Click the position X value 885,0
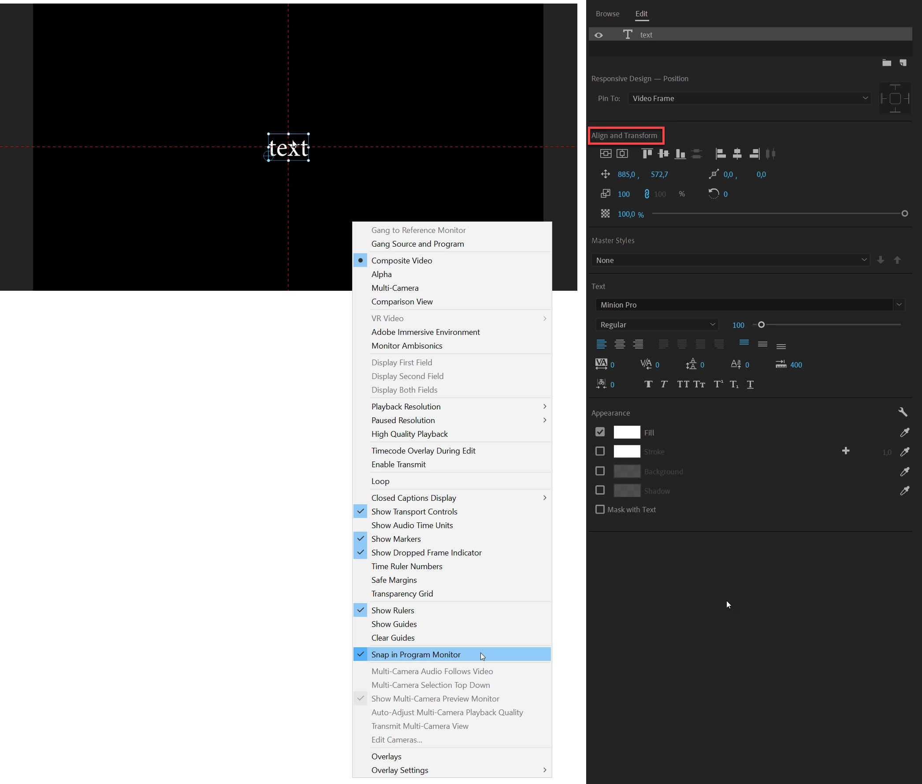Screen dimensions: 922x784 click(x=626, y=175)
